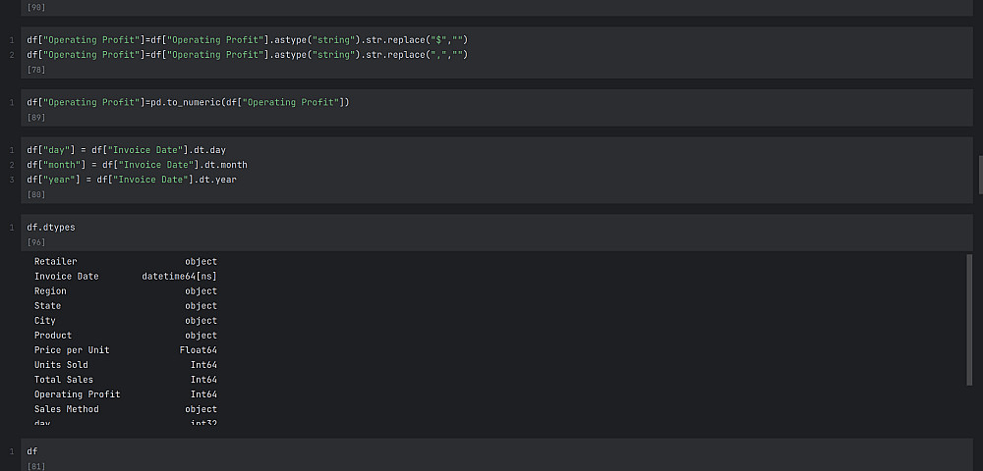Select execution count [89]

point(36,118)
